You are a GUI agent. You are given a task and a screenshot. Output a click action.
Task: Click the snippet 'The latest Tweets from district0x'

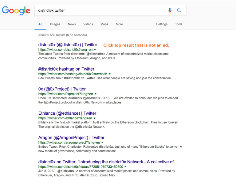click(103, 56)
